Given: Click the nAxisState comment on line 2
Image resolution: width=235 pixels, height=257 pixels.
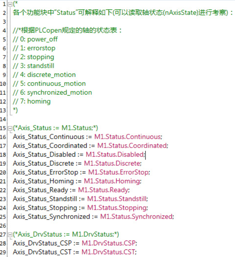Looking at the screenshot, I should [123, 13].
